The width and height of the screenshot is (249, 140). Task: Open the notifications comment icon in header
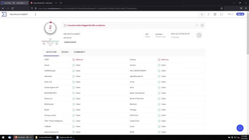[x=221, y=14]
